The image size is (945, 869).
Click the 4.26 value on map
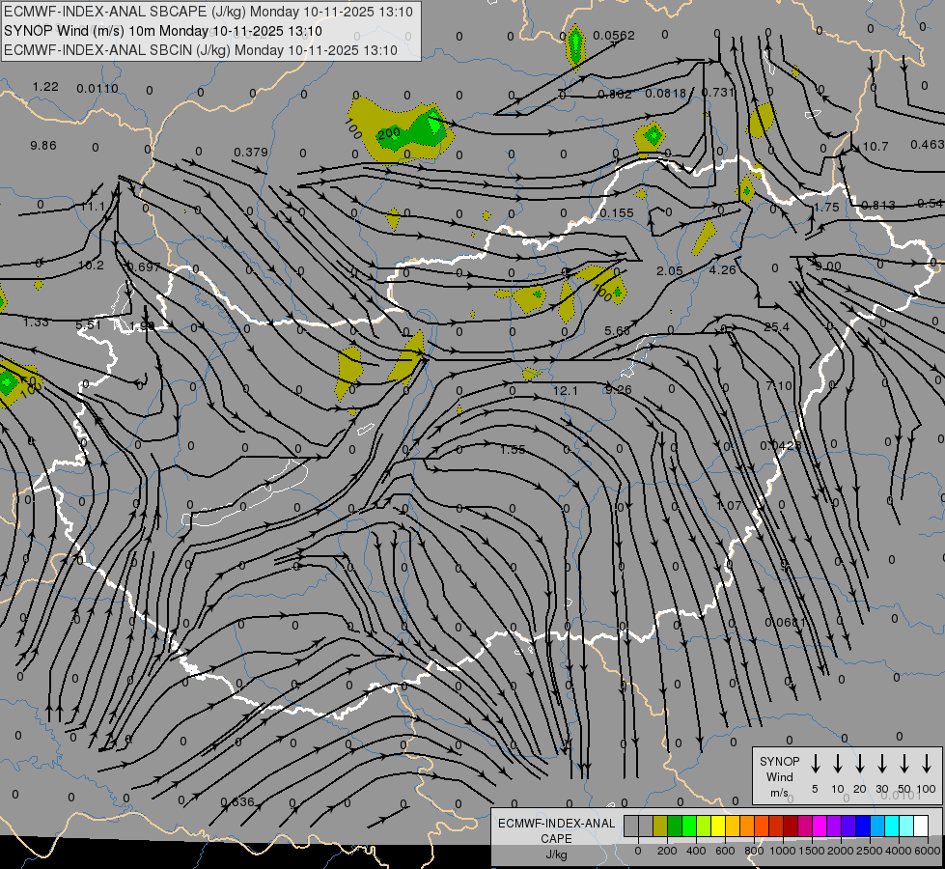723,269
